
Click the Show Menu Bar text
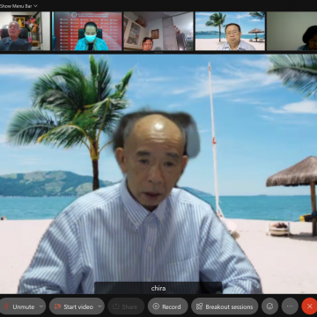coord(16,6)
